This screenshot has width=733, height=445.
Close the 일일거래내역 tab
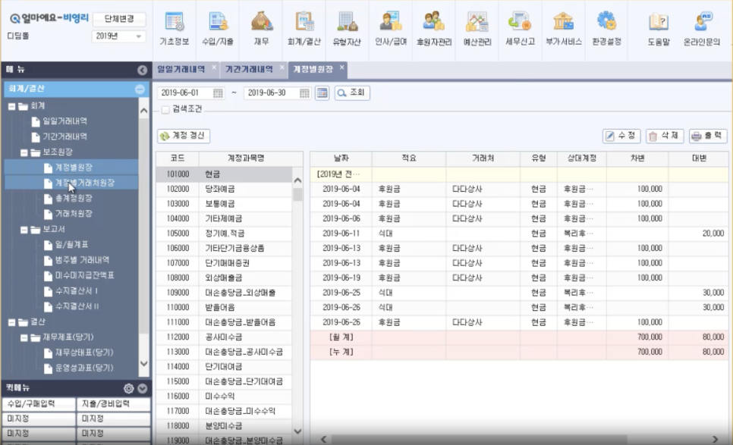[214, 67]
